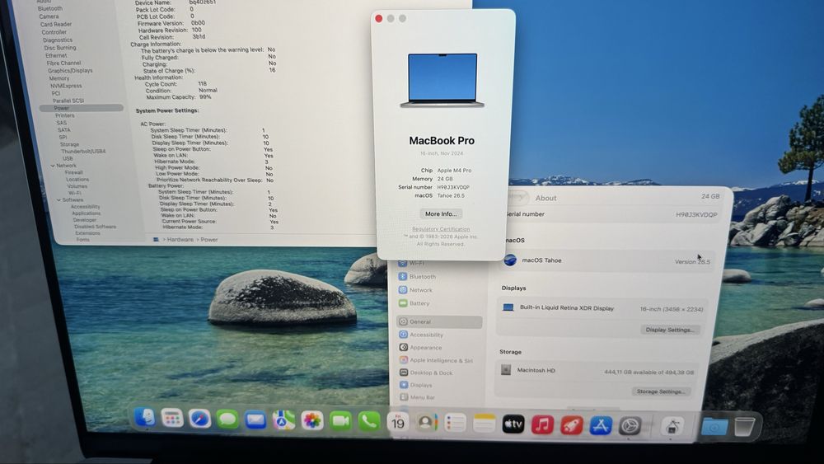Open the Trash in the Dock
This screenshot has width=824, height=464.
coord(744,427)
